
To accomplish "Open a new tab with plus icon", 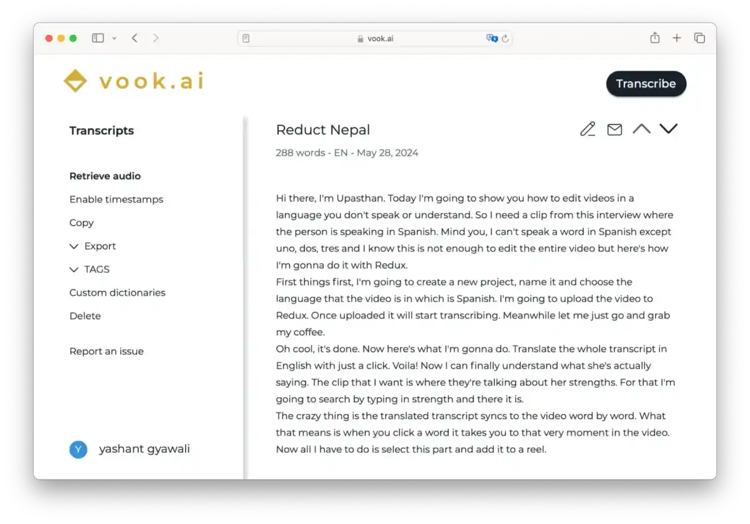I will coord(677,38).
